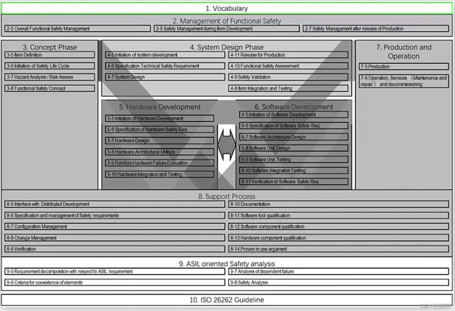Viewport: 455px width, 311px height.
Task: Select 4-5 Initiation of system development
Action: [165, 55]
